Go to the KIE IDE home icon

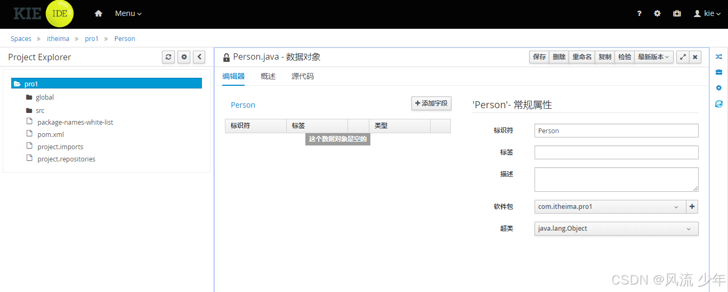(99, 14)
